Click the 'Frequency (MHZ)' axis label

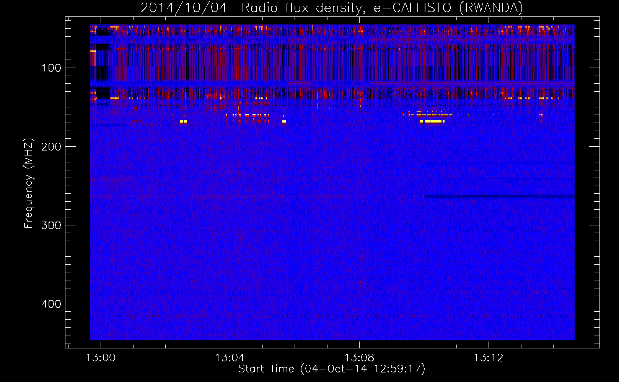[x=29, y=183]
